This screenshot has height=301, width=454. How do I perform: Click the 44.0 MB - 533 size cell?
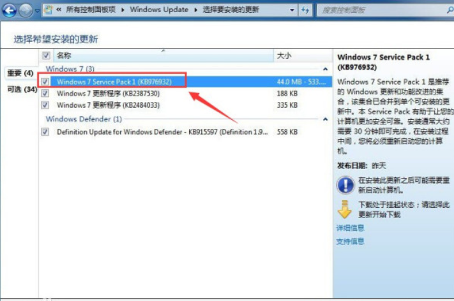[301, 82]
